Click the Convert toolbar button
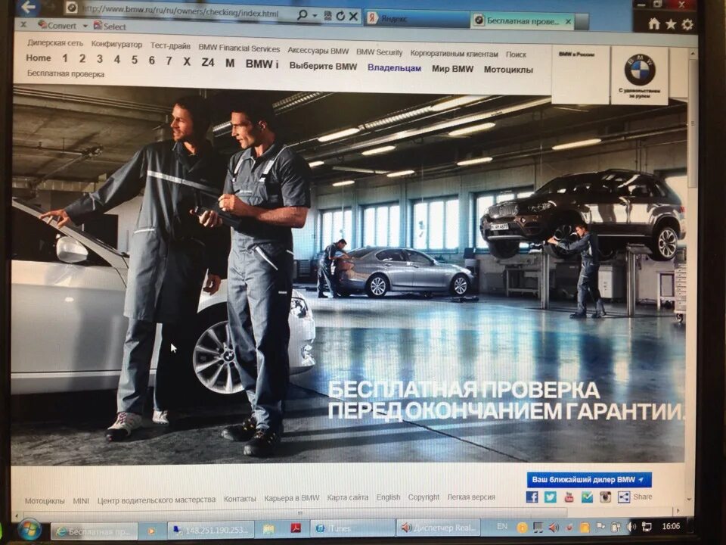726x545 pixels. 57,25
